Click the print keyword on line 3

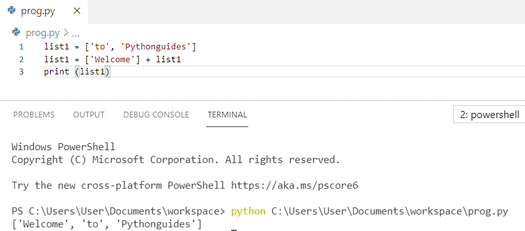click(56, 73)
